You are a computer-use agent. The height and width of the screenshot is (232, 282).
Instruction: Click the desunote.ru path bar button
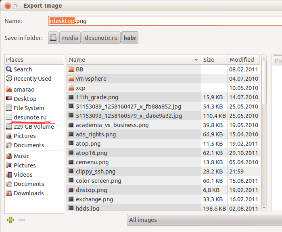[101, 38]
